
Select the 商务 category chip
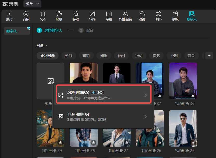click(156, 56)
